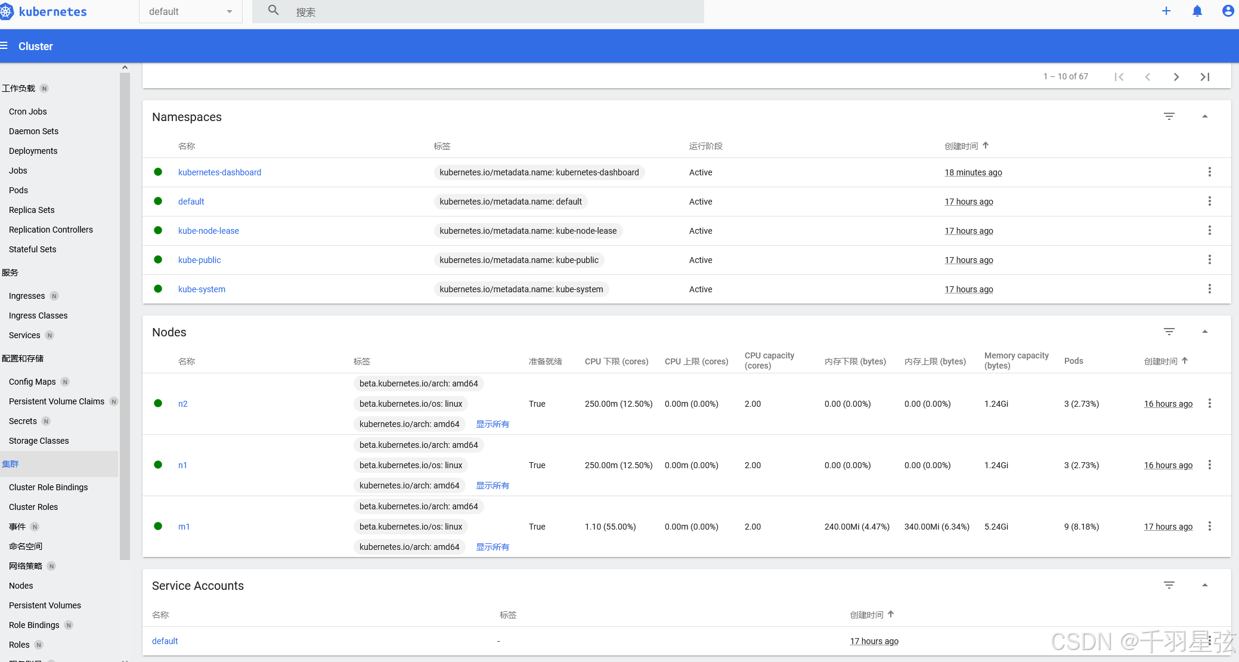Viewport: 1239px width, 662px height.
Task: Collapse the Service Accounts section
Action: (1204, 585)
